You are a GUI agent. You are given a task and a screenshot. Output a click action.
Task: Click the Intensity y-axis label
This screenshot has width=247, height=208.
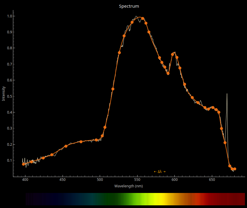(x=4, y=94)
